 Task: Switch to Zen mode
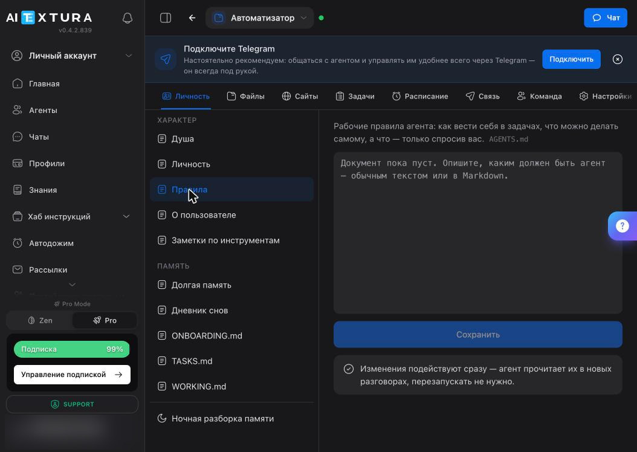pyautogui.click(x=40, y=320)
